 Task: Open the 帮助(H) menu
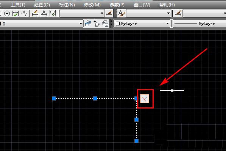[x=167, y=5]
